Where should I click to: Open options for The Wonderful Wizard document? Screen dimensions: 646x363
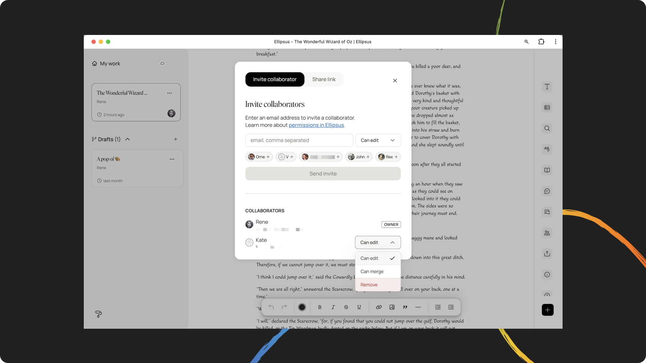point(170,93)
